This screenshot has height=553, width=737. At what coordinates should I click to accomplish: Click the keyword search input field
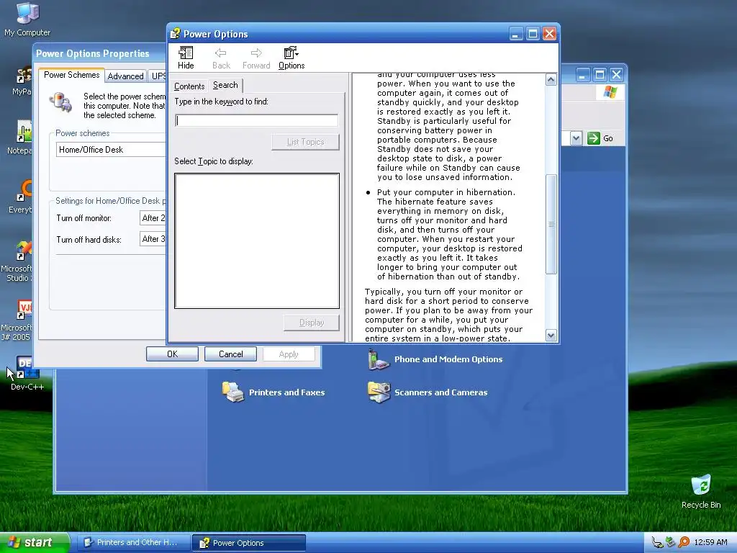[x=257, y=121]
